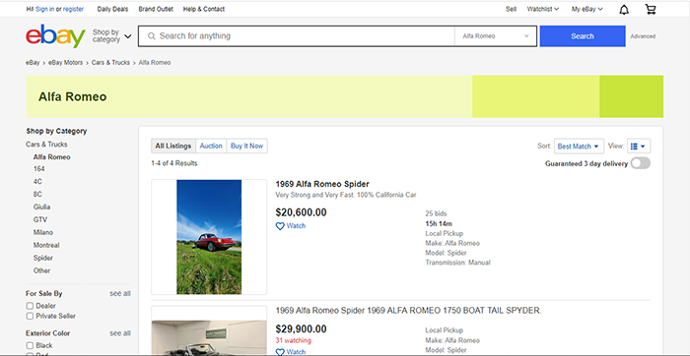Viewport: 690px width, 356px height.
Task: Click the Cars & Trucks breadcrumb
Action: (110, 63)
